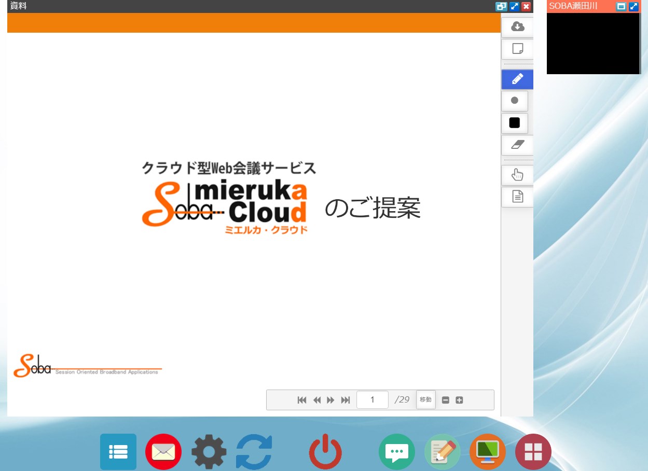Click the ミエルカ・クラウド orange text
Screen dimensions: 648x471
pyautogui.click(x=266, y=230)
